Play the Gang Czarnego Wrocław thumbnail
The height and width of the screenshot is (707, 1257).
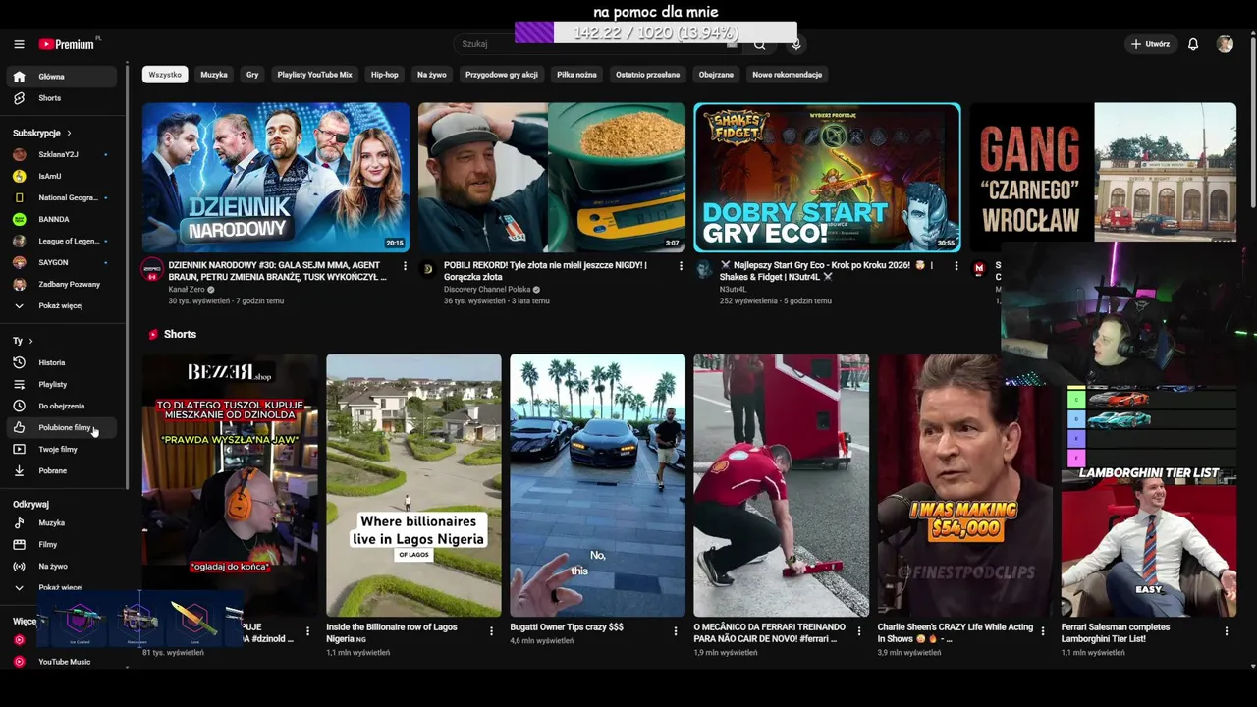tap(1103, 172)
